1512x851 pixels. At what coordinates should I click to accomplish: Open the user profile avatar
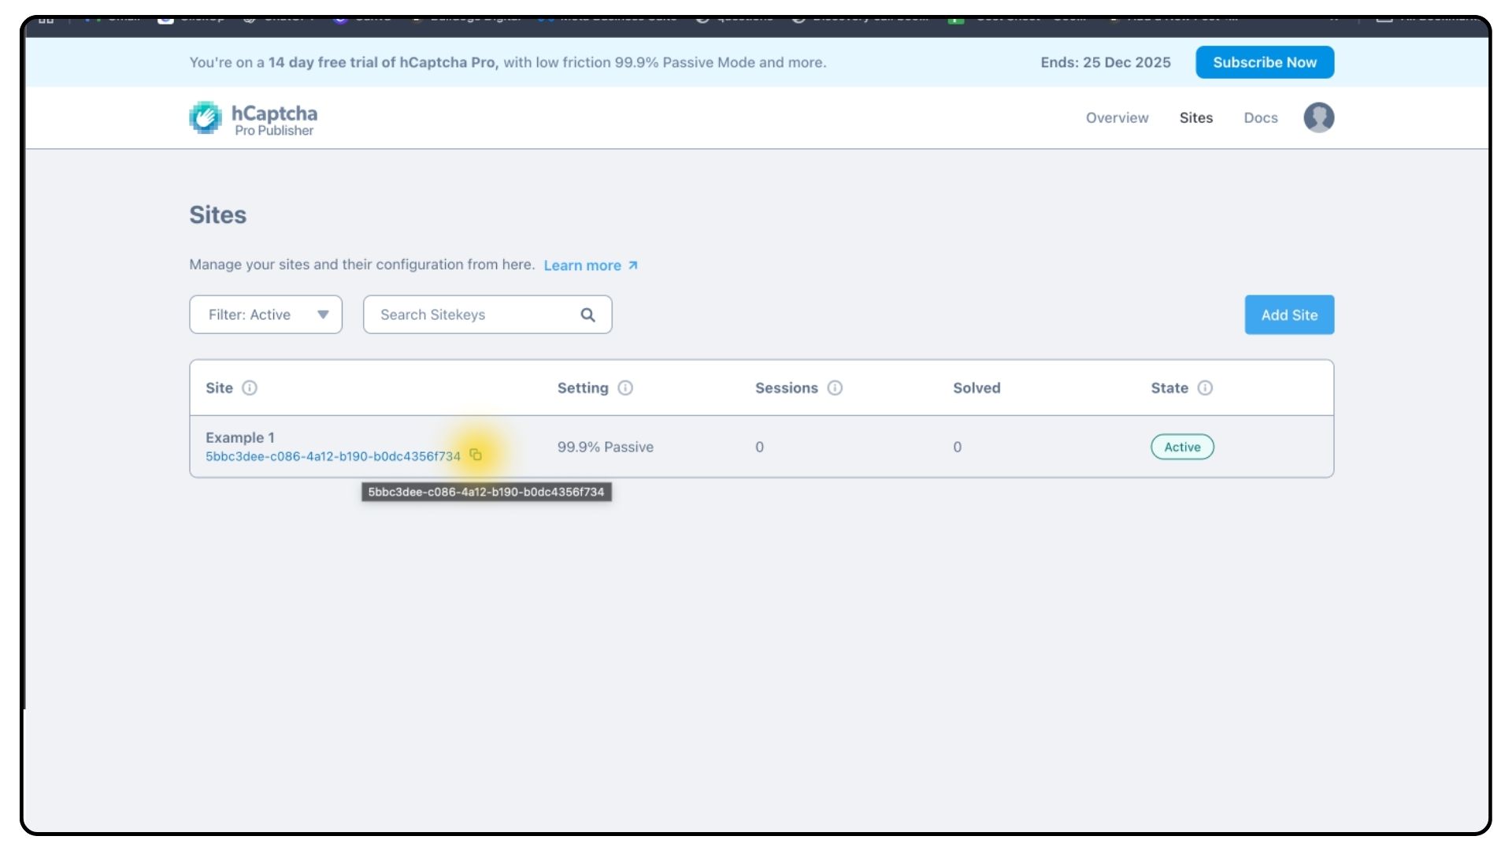(x=1318, y=117)
